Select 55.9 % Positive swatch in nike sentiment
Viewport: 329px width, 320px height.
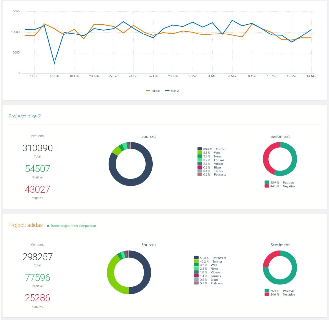pyautogui.click(x=267, y=182)
